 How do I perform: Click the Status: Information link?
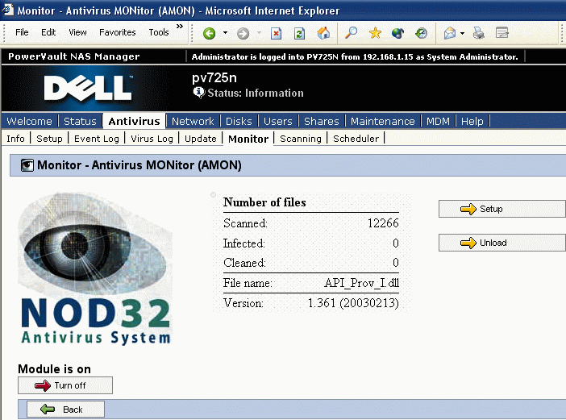click(256, 93)
